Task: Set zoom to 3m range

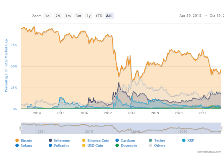Action: coord(78,16)
